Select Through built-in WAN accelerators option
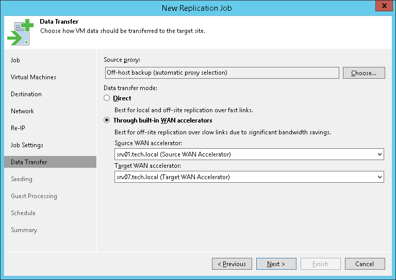Image resolution: width=396 pixels, height=280 pixels. coord(107,120)
